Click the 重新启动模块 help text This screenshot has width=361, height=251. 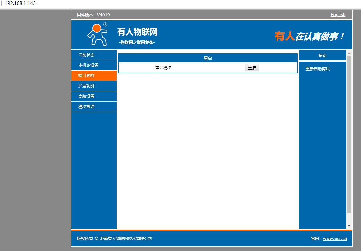(x=317, y=69)
